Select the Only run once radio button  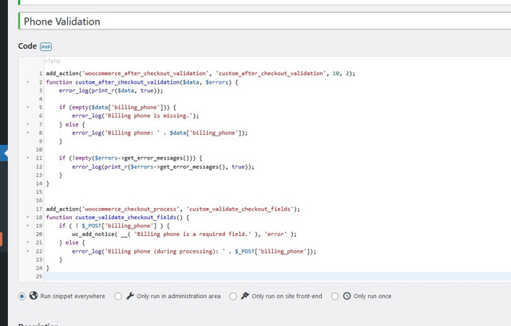[335, 297]
